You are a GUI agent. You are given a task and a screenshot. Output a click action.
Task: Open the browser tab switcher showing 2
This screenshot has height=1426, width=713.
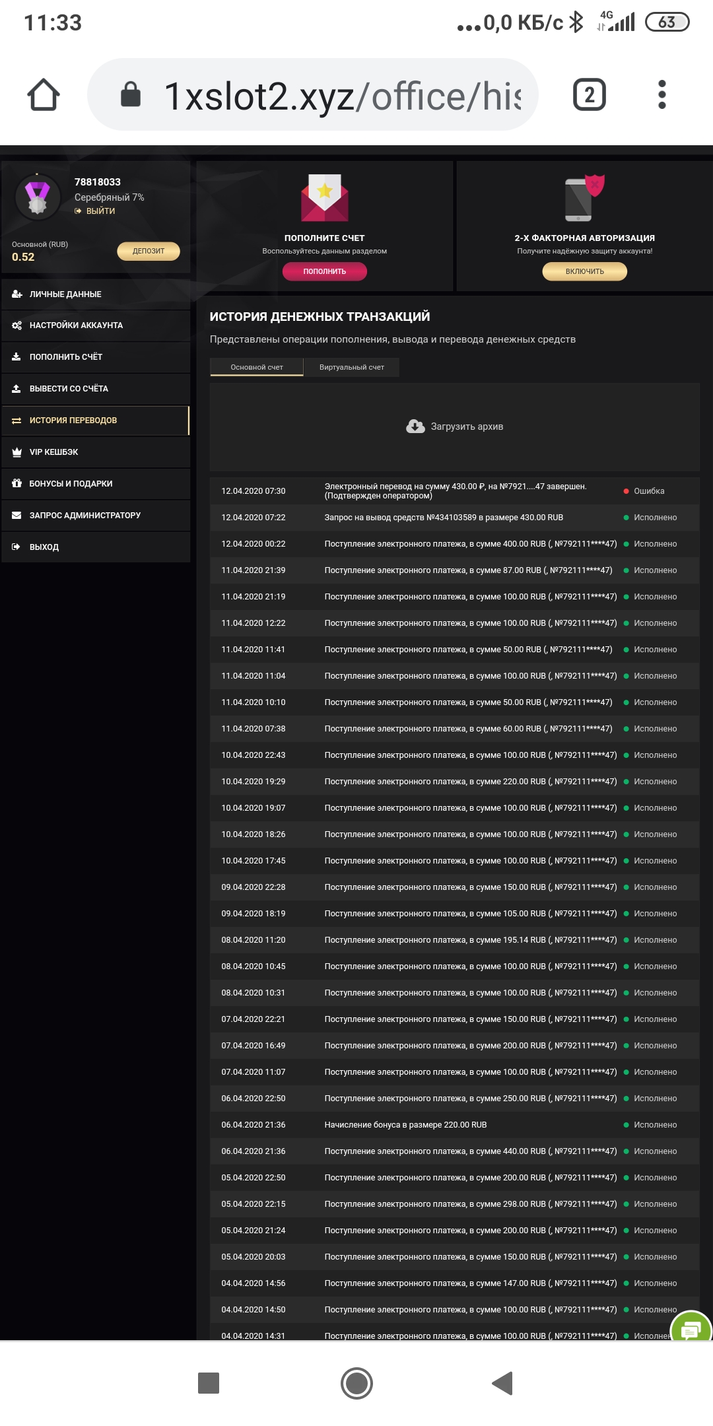coord(589,94)
